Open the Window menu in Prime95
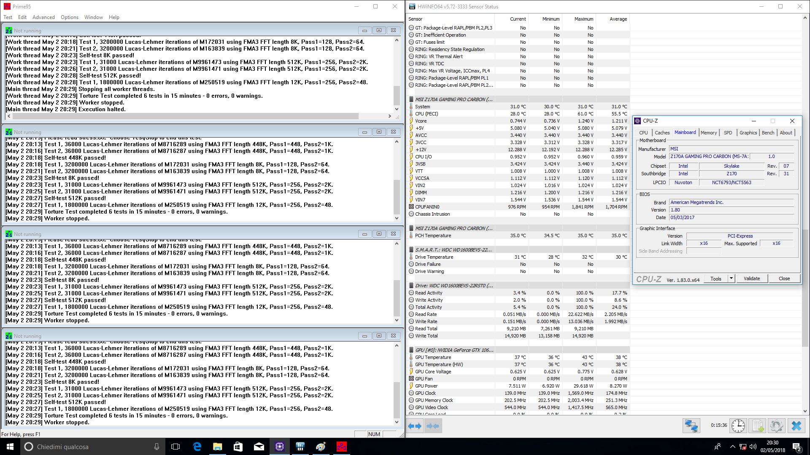The width and height of the screenshot is (810, 455). click(x=93, y=17)
